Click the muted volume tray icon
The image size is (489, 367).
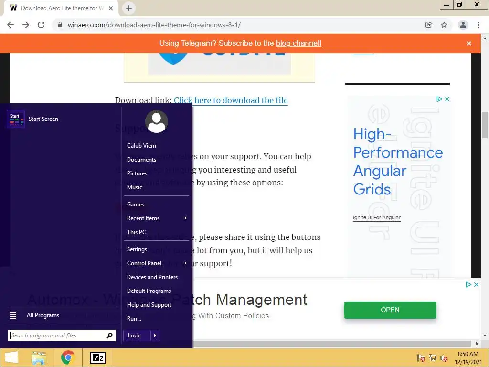point(444,358)
